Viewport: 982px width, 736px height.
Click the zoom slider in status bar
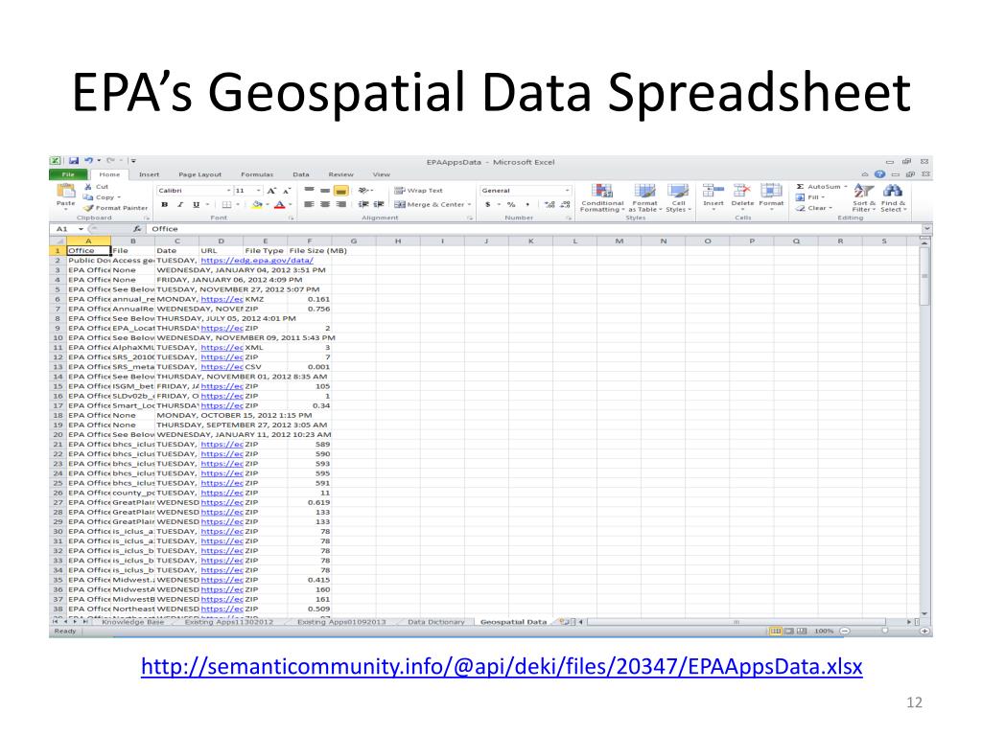pos(884,632)
